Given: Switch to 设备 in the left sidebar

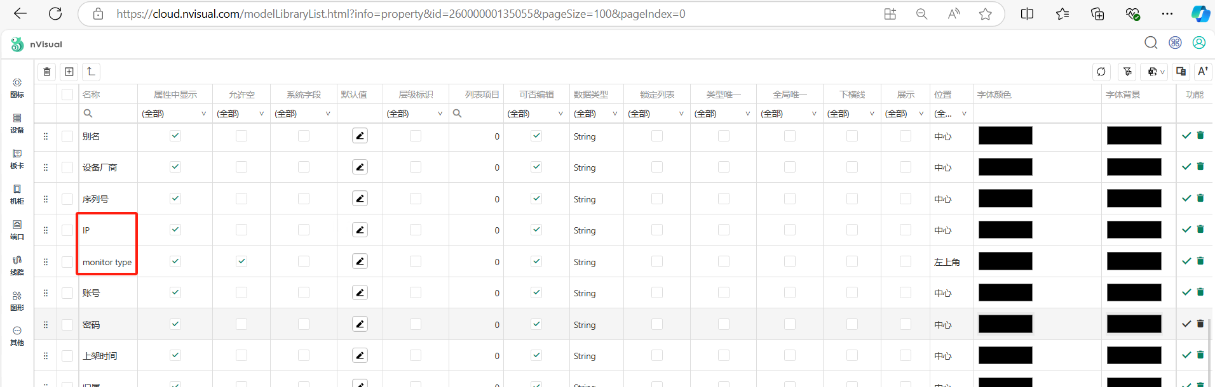Looking at the screenshot, I should tap(17, 123).
